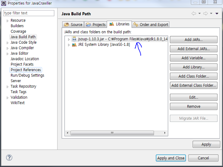
Task: Select Run/Debug Settings tree item
Action: pos(28,75)
